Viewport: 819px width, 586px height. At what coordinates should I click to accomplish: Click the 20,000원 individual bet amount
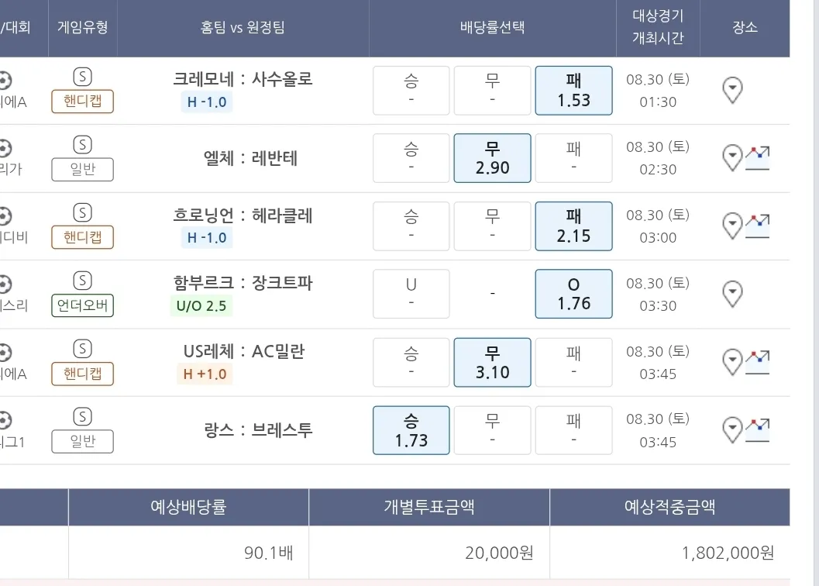(499, 553)
